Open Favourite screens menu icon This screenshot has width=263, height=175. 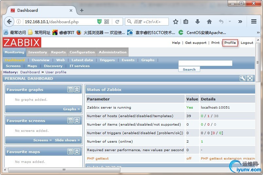coord(70,120)
